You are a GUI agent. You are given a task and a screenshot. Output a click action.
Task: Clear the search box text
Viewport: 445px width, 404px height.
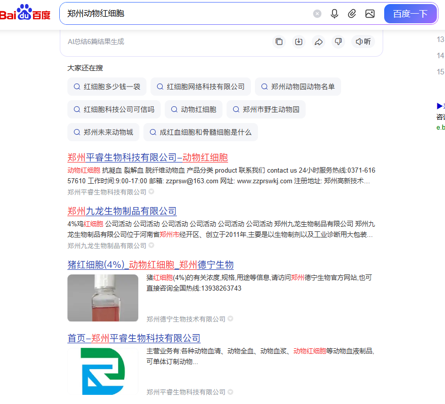coord(317,14)
